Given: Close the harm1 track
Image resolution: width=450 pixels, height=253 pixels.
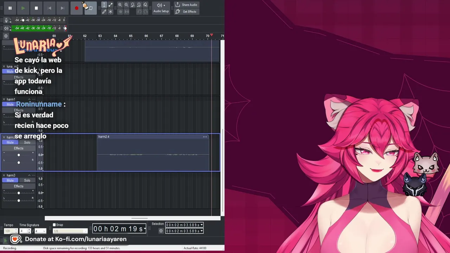Looking at the screenshot, I should tap(4, 99).
